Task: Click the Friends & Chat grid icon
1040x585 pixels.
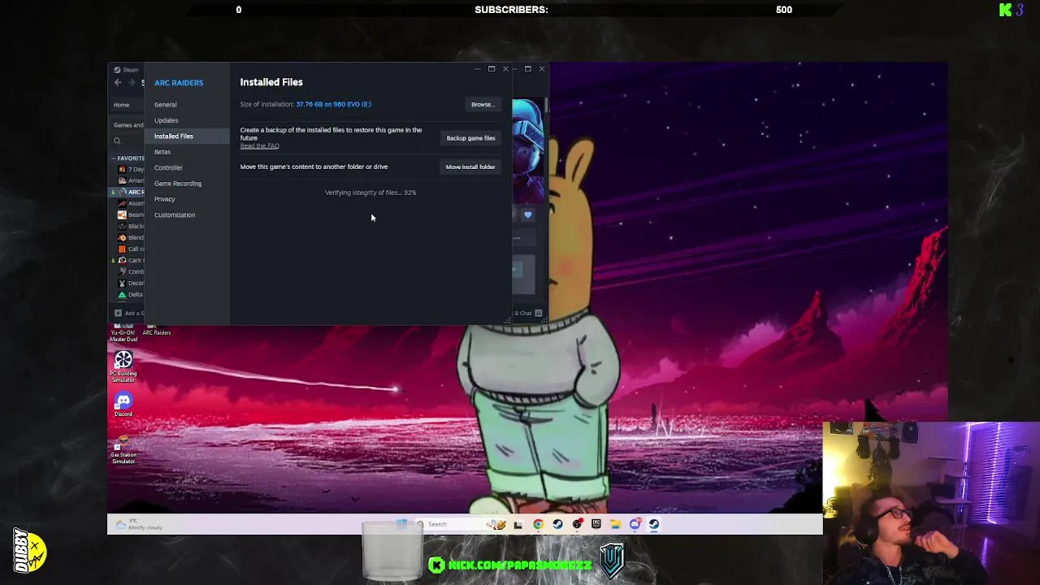Action: click(538, 313)
